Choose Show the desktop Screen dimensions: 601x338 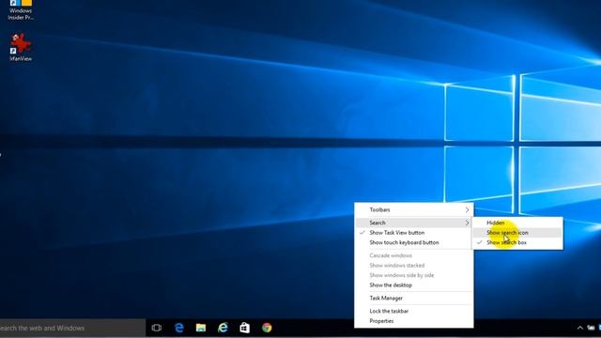(x=414, y=285)
